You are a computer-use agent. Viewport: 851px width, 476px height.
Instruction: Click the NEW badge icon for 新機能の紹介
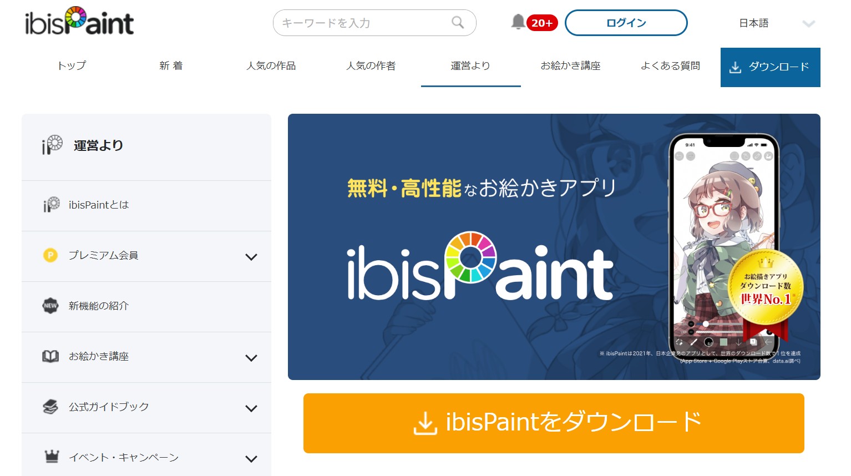pyautogui.click(x=50, y=306)
